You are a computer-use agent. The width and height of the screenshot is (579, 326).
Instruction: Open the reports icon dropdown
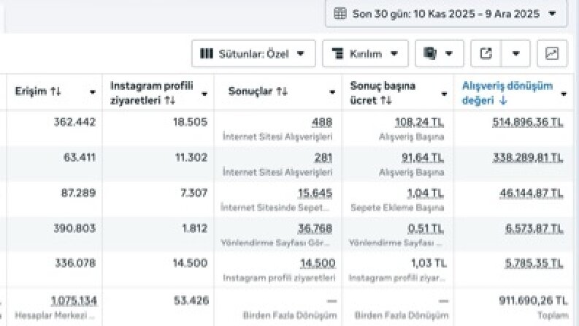click(x=439, y=53)
